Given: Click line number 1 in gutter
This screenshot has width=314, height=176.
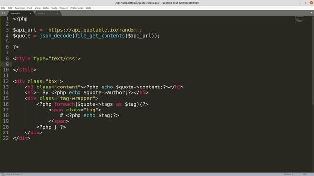Looking at the screenshot, I should tap(7, 19).
